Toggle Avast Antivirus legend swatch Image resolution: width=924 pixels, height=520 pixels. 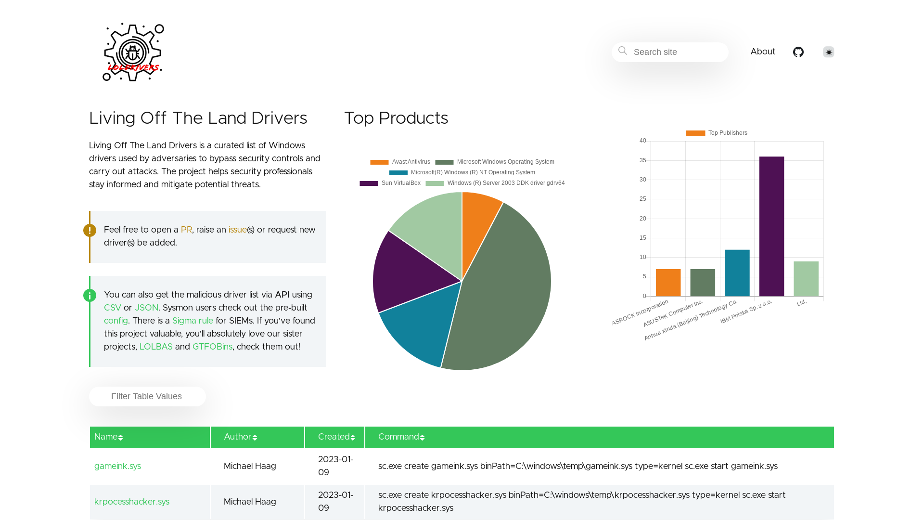click(x=379, y=162)
